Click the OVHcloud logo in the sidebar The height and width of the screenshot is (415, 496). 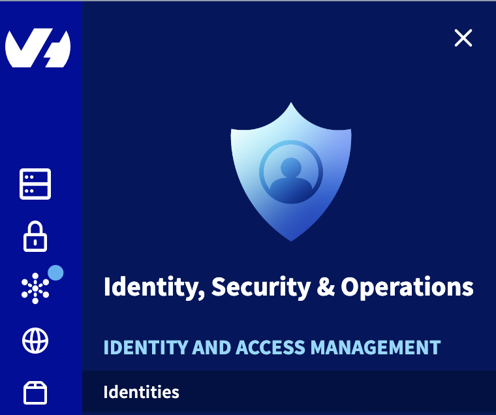[38, 48]
